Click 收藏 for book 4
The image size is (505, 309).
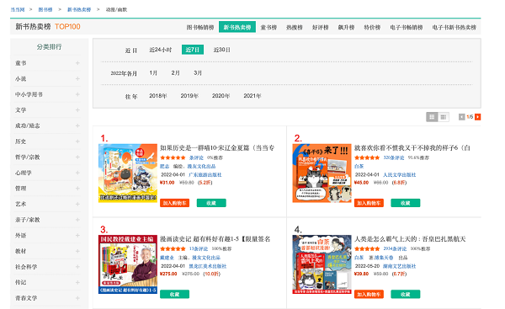coord(406,294)
